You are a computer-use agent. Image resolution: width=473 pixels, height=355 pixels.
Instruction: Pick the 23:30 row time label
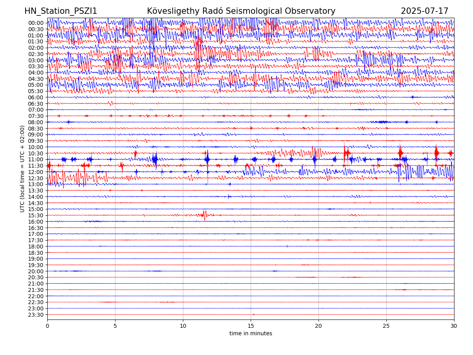[36, 315]
